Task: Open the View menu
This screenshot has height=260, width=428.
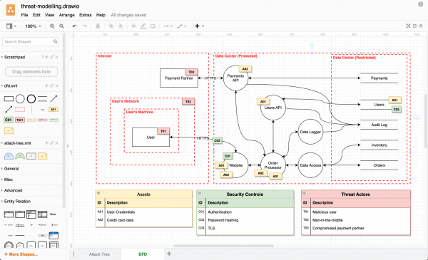Action: [49, 15]
